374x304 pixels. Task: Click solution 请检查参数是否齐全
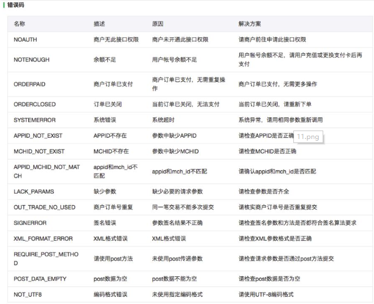click(x=264, y=192)
